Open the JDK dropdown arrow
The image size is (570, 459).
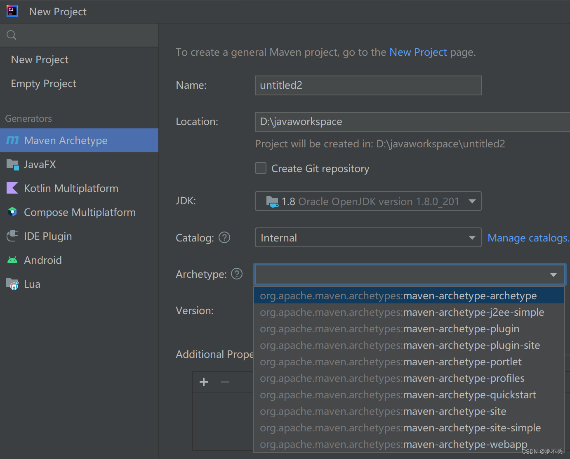coord(472,201)
